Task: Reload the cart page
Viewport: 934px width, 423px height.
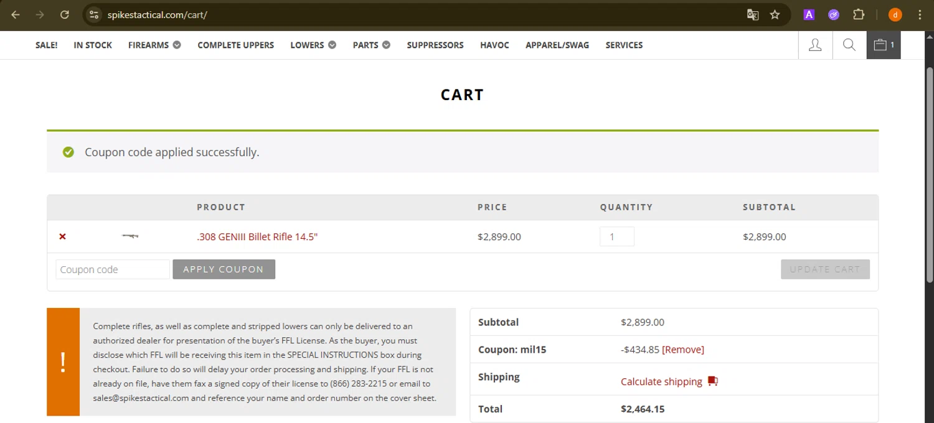Action: point(65,14)
